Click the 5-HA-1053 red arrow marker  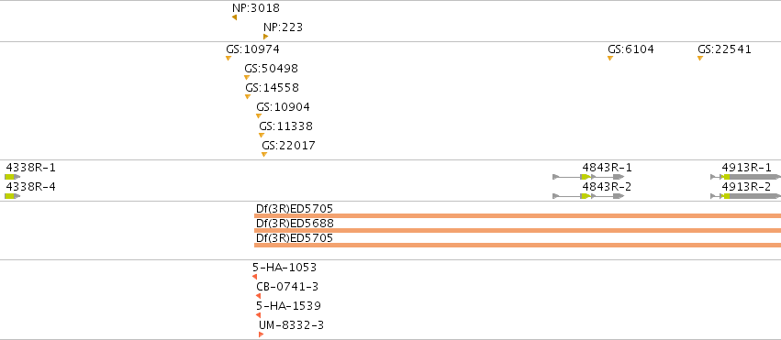254,277
